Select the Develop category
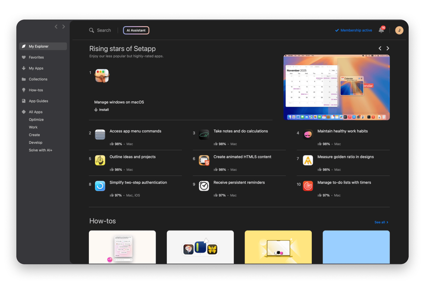 click(36, 142)
